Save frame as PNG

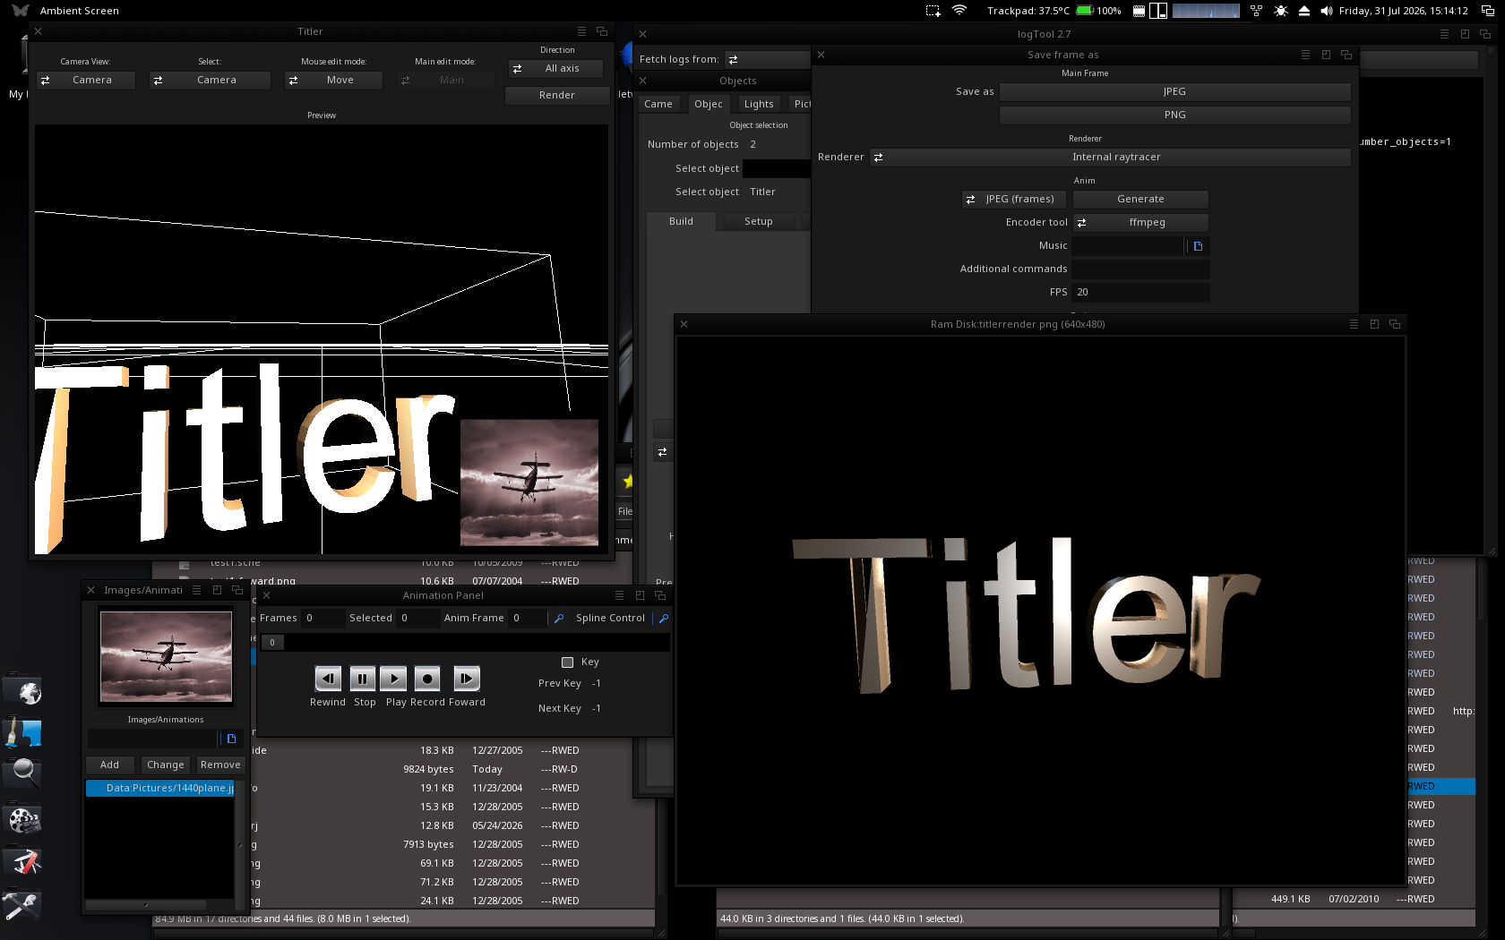click(1174, 115)
